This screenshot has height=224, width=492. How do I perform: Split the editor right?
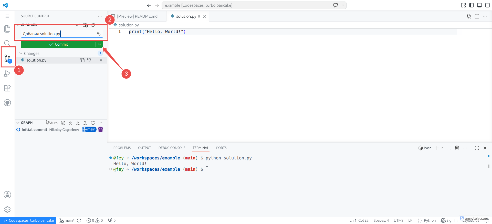[477, 16]
